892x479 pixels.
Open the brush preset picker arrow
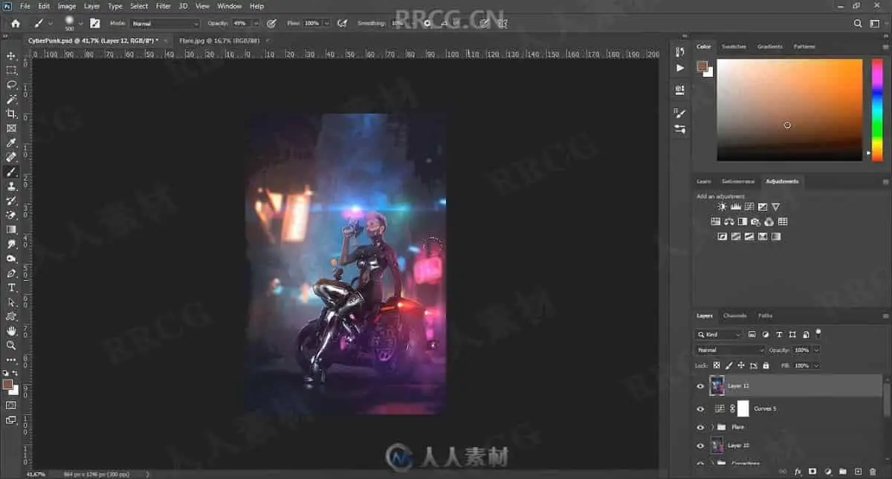tap(80, 24)
